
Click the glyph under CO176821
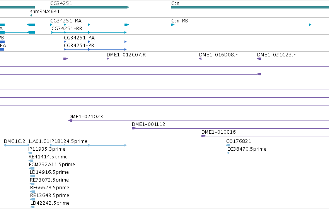click(x=228, y=145)
